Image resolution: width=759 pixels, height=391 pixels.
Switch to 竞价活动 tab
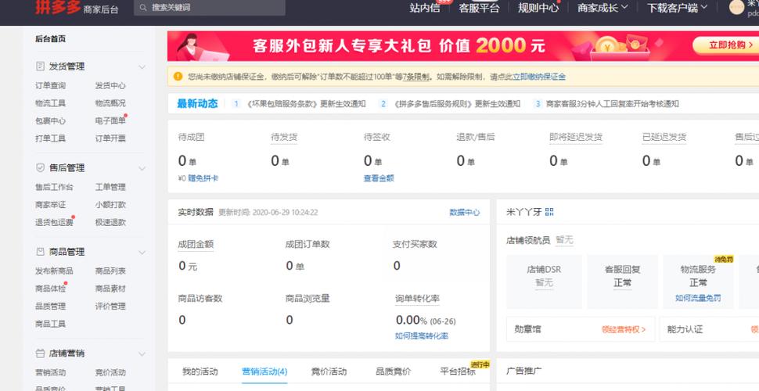(329, 371)
